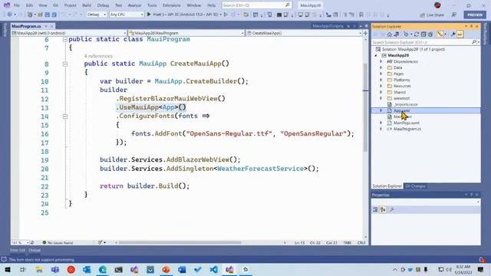The width and height of the screenshot is (491, 276).
Task: Open the Debug menu
Action: [103, 5]
